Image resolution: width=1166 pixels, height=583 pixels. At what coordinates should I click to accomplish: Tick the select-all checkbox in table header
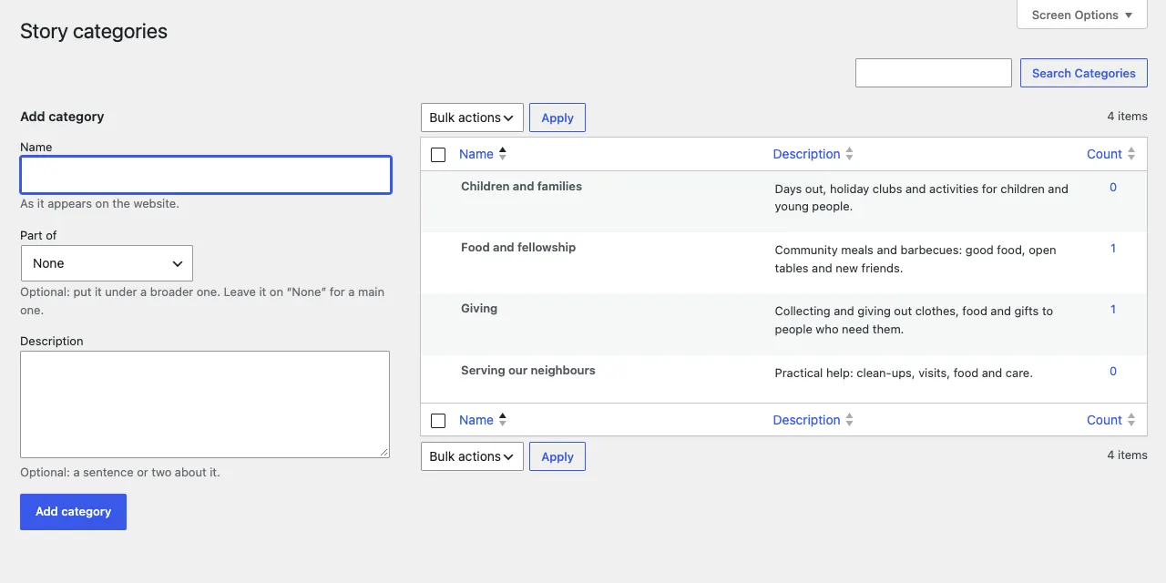438,155
